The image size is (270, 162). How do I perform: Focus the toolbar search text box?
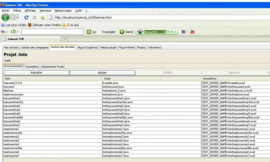tap(52, 32)
